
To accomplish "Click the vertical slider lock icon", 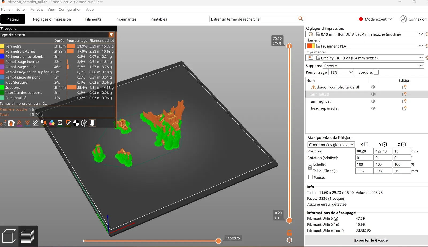I will click(289, 233).
